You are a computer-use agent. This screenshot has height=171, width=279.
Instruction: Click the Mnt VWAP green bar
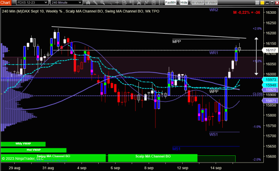point(33,150)
